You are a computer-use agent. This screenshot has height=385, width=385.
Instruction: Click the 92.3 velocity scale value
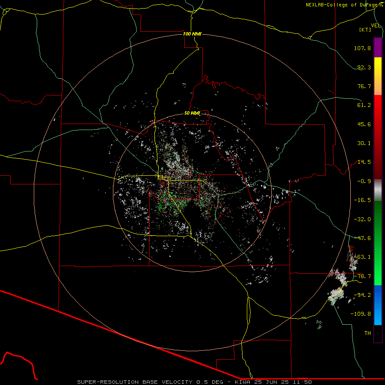coord(364,67)
